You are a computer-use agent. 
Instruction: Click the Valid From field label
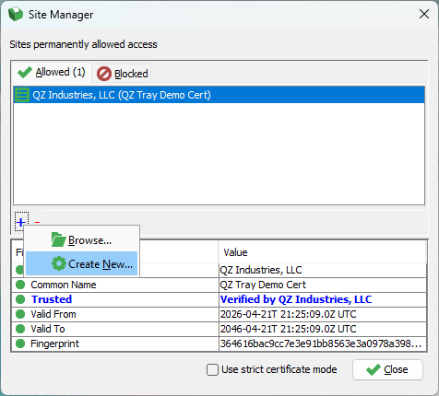pyautogui.click(x=53, y=314)
